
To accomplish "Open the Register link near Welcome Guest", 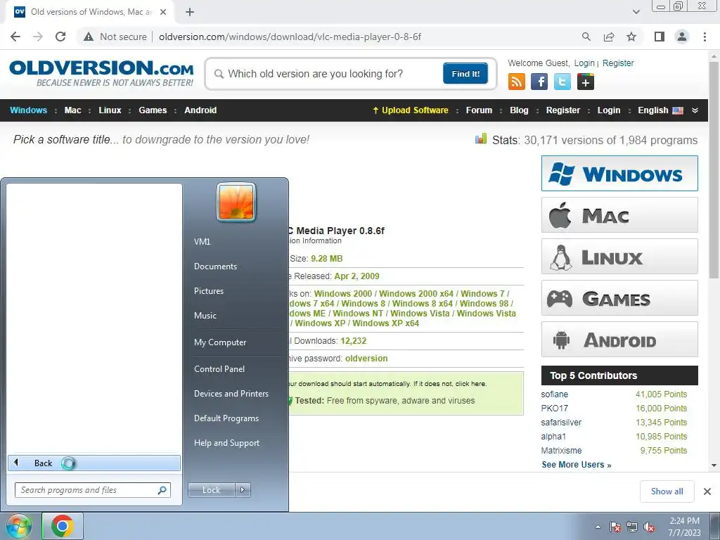I will coord(618,63).
